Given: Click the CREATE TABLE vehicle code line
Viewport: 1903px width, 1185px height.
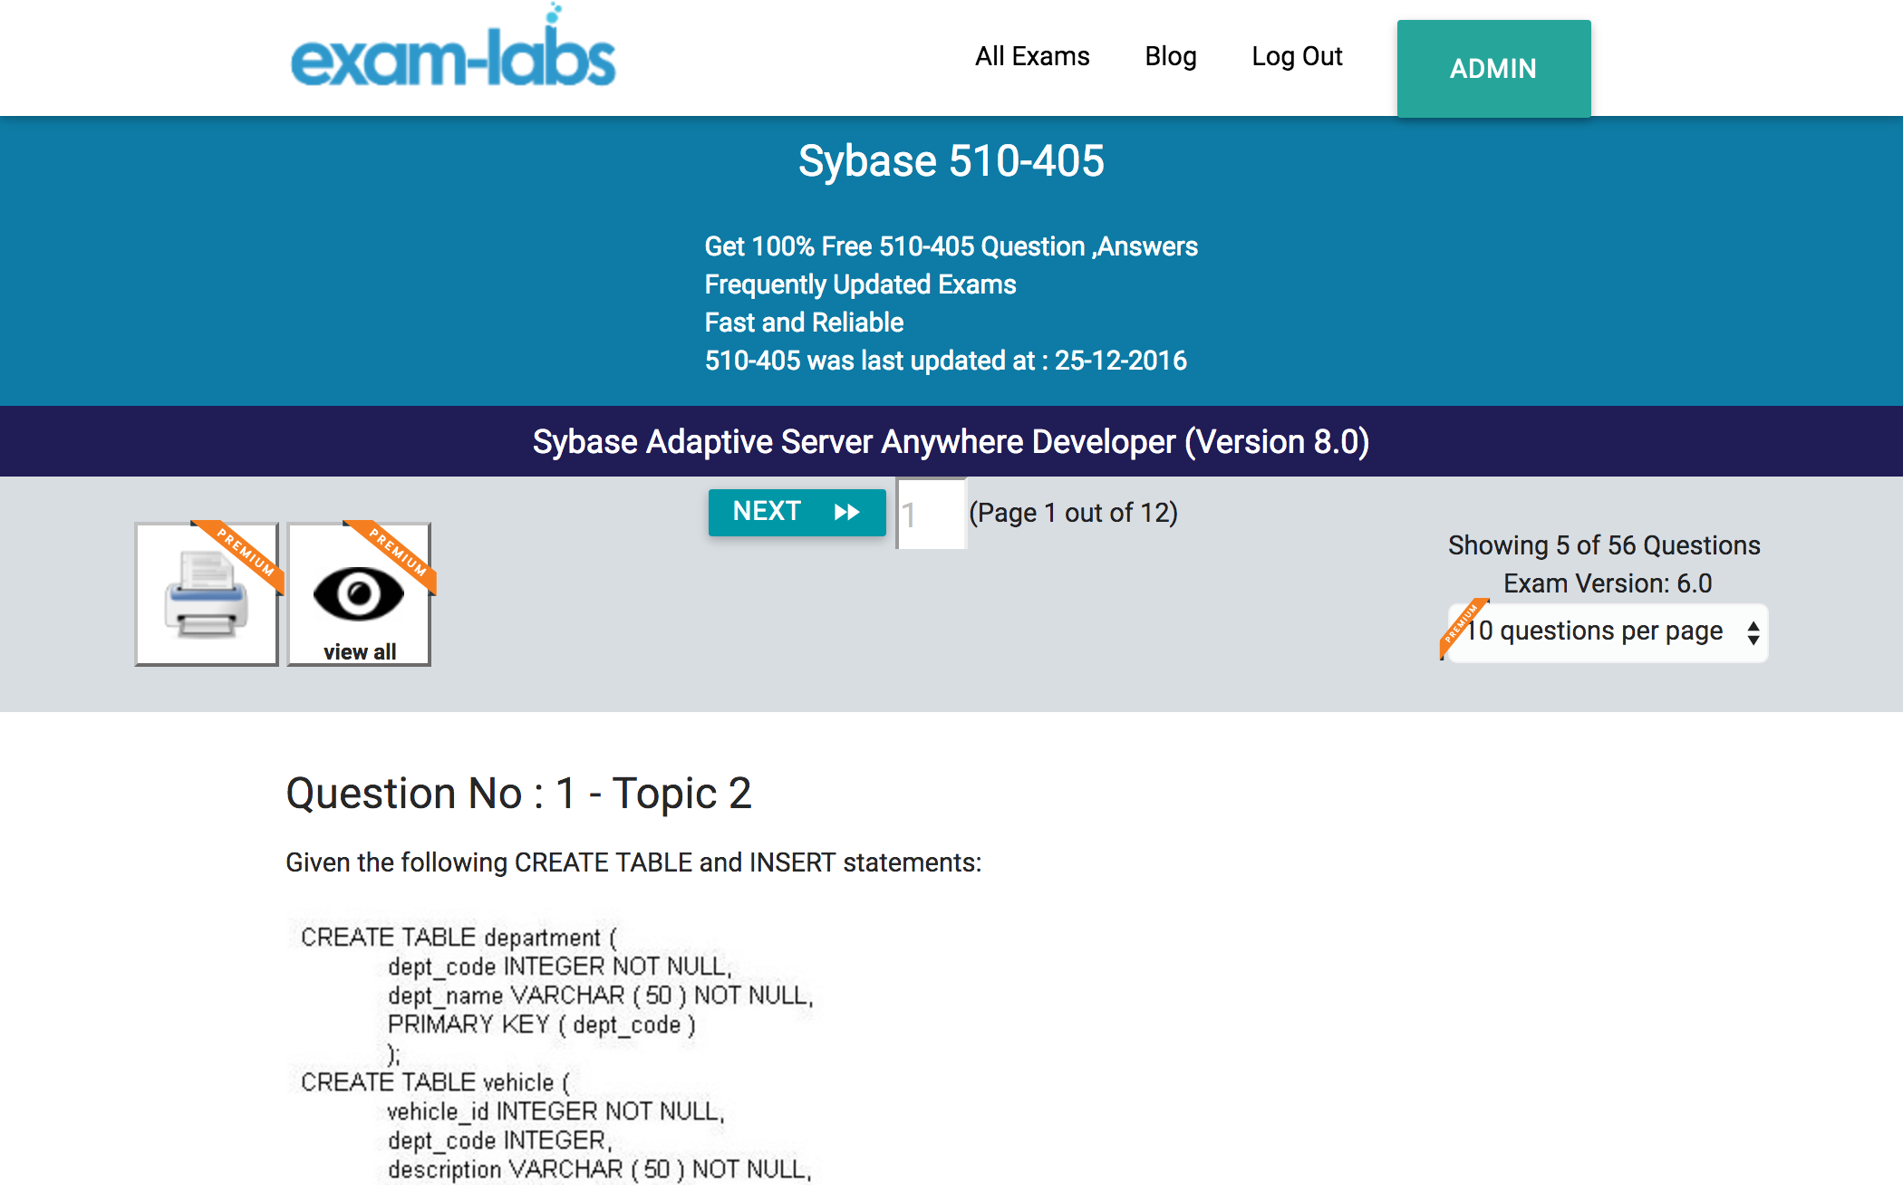Looking at the screenshot, I should (435, 1082).
